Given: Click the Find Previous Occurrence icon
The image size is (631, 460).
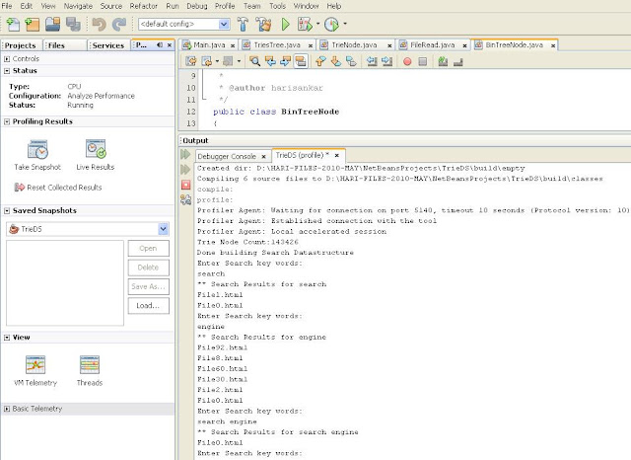Looking at the screenshot, I should click(270, 61).
